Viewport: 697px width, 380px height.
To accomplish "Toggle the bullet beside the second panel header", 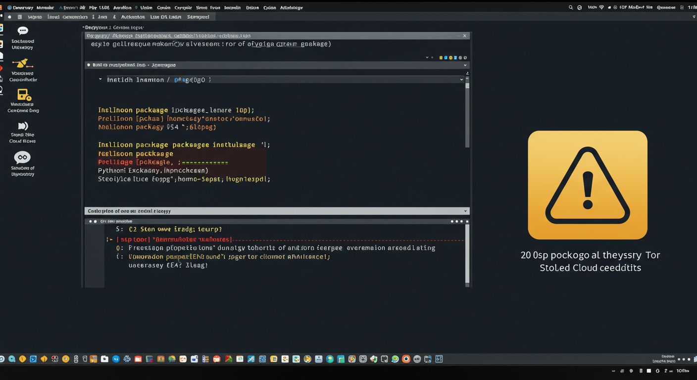I will (x=89, y=65).
